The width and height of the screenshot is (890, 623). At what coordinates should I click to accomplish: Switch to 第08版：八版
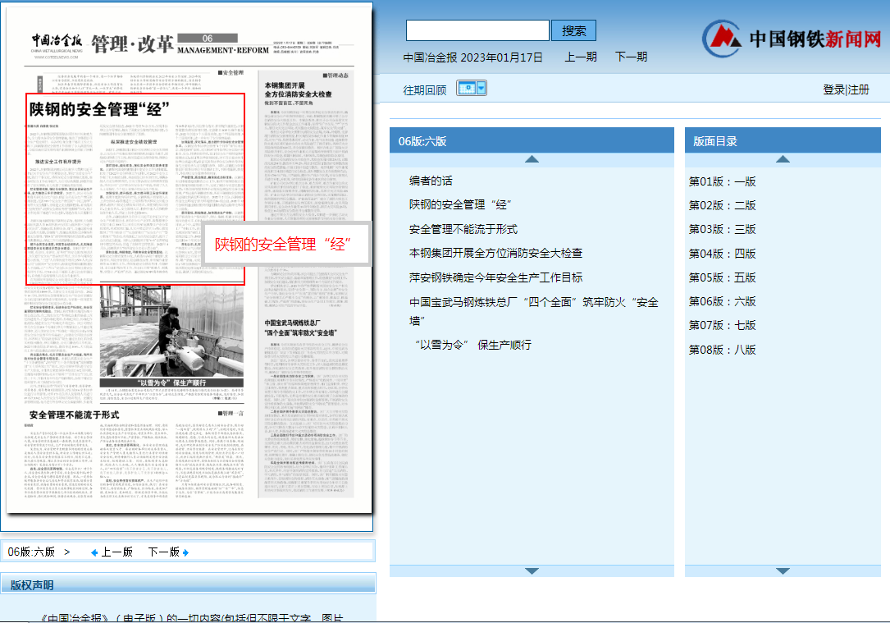[x=723, y=349]
